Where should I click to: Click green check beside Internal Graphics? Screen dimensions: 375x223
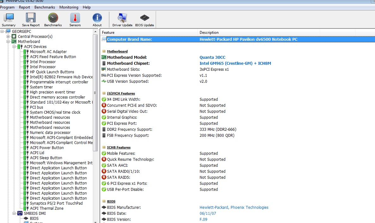[104, 118]
